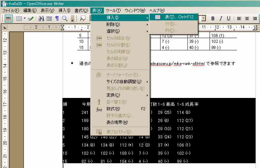The image size is (260, 168).
Task: Toggle the nonprinting characters ¶ button
Action: [57, 18]
